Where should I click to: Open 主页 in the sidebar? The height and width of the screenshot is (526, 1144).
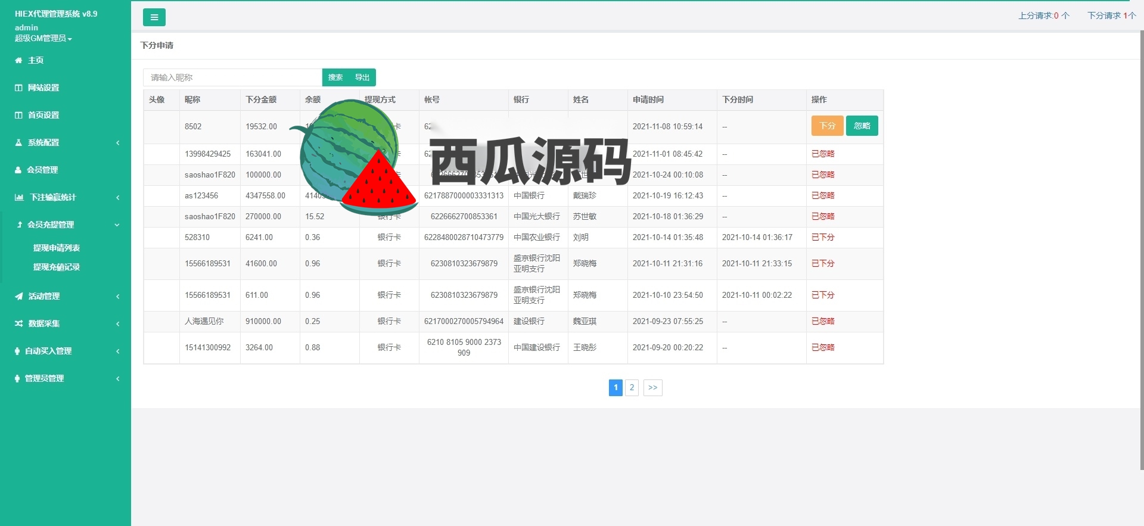pyautogui.click(x=36, y=60)
